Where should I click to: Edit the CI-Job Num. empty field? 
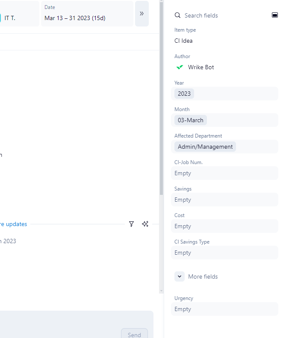click(224, 173)
